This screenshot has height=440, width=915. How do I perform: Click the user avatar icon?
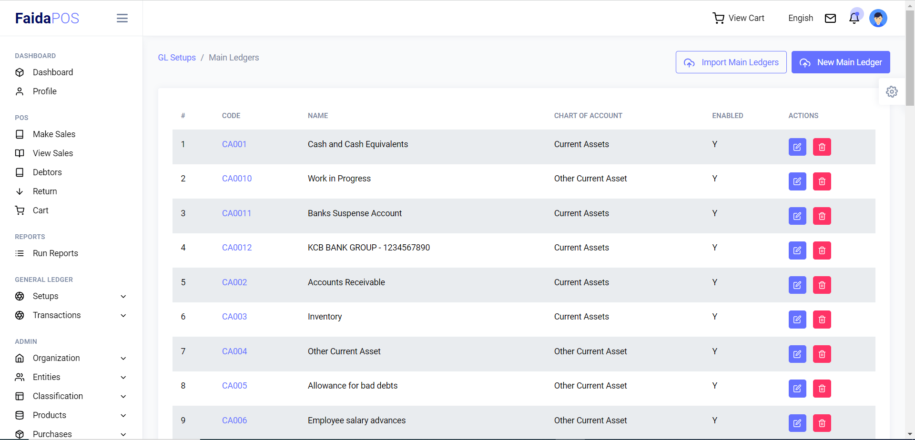tap(878, 18)
